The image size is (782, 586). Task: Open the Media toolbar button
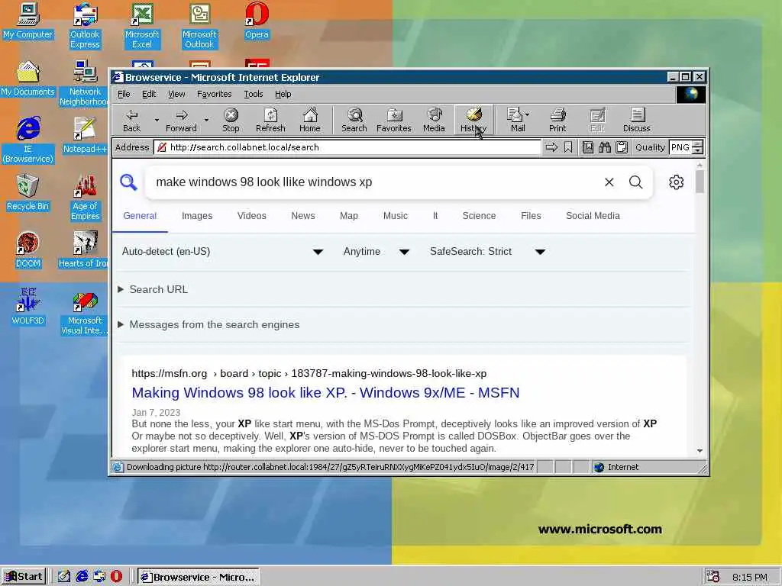pyautogui.click(x=434, y=120)
